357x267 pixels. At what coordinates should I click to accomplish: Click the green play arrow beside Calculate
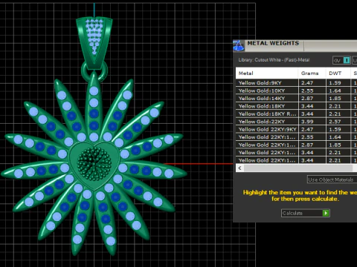pyautogui.click(x=326, y=213)
